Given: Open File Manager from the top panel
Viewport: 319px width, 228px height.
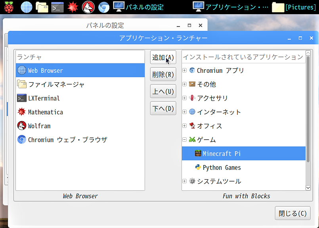Looking at the screenshot, I should 42,7.
